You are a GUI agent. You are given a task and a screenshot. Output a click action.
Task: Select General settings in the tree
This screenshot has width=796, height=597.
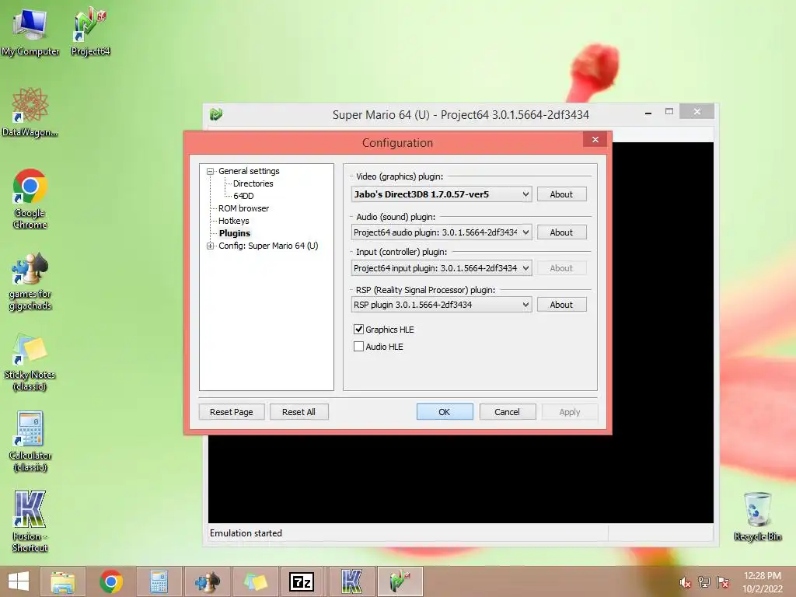pyautogui.click(x=249, y=171)
